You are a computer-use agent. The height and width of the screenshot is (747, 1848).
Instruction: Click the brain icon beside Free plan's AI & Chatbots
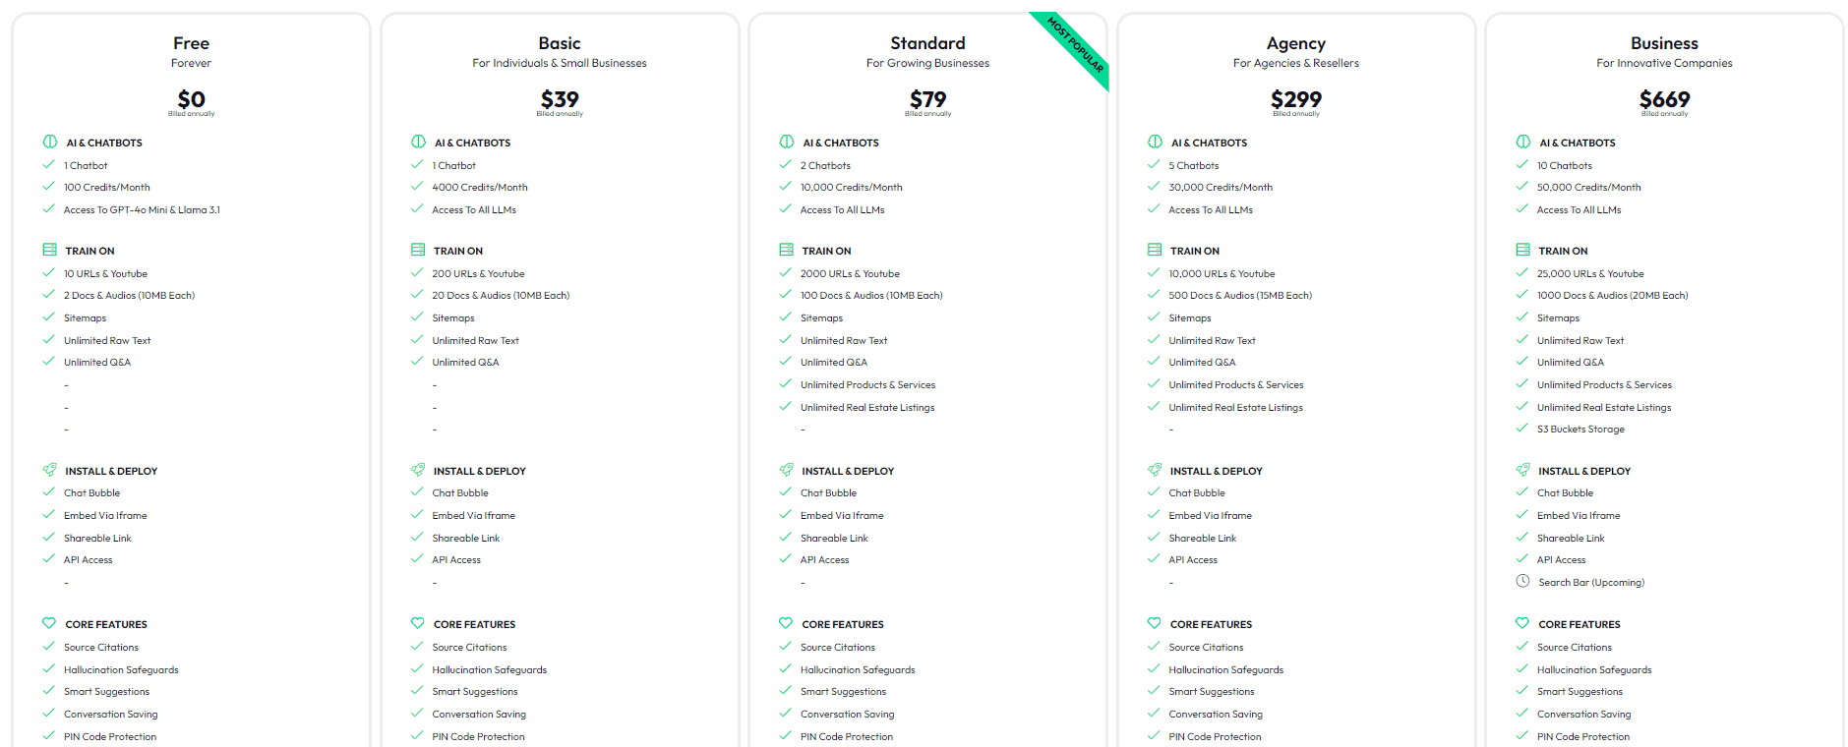tap(50, 142)
